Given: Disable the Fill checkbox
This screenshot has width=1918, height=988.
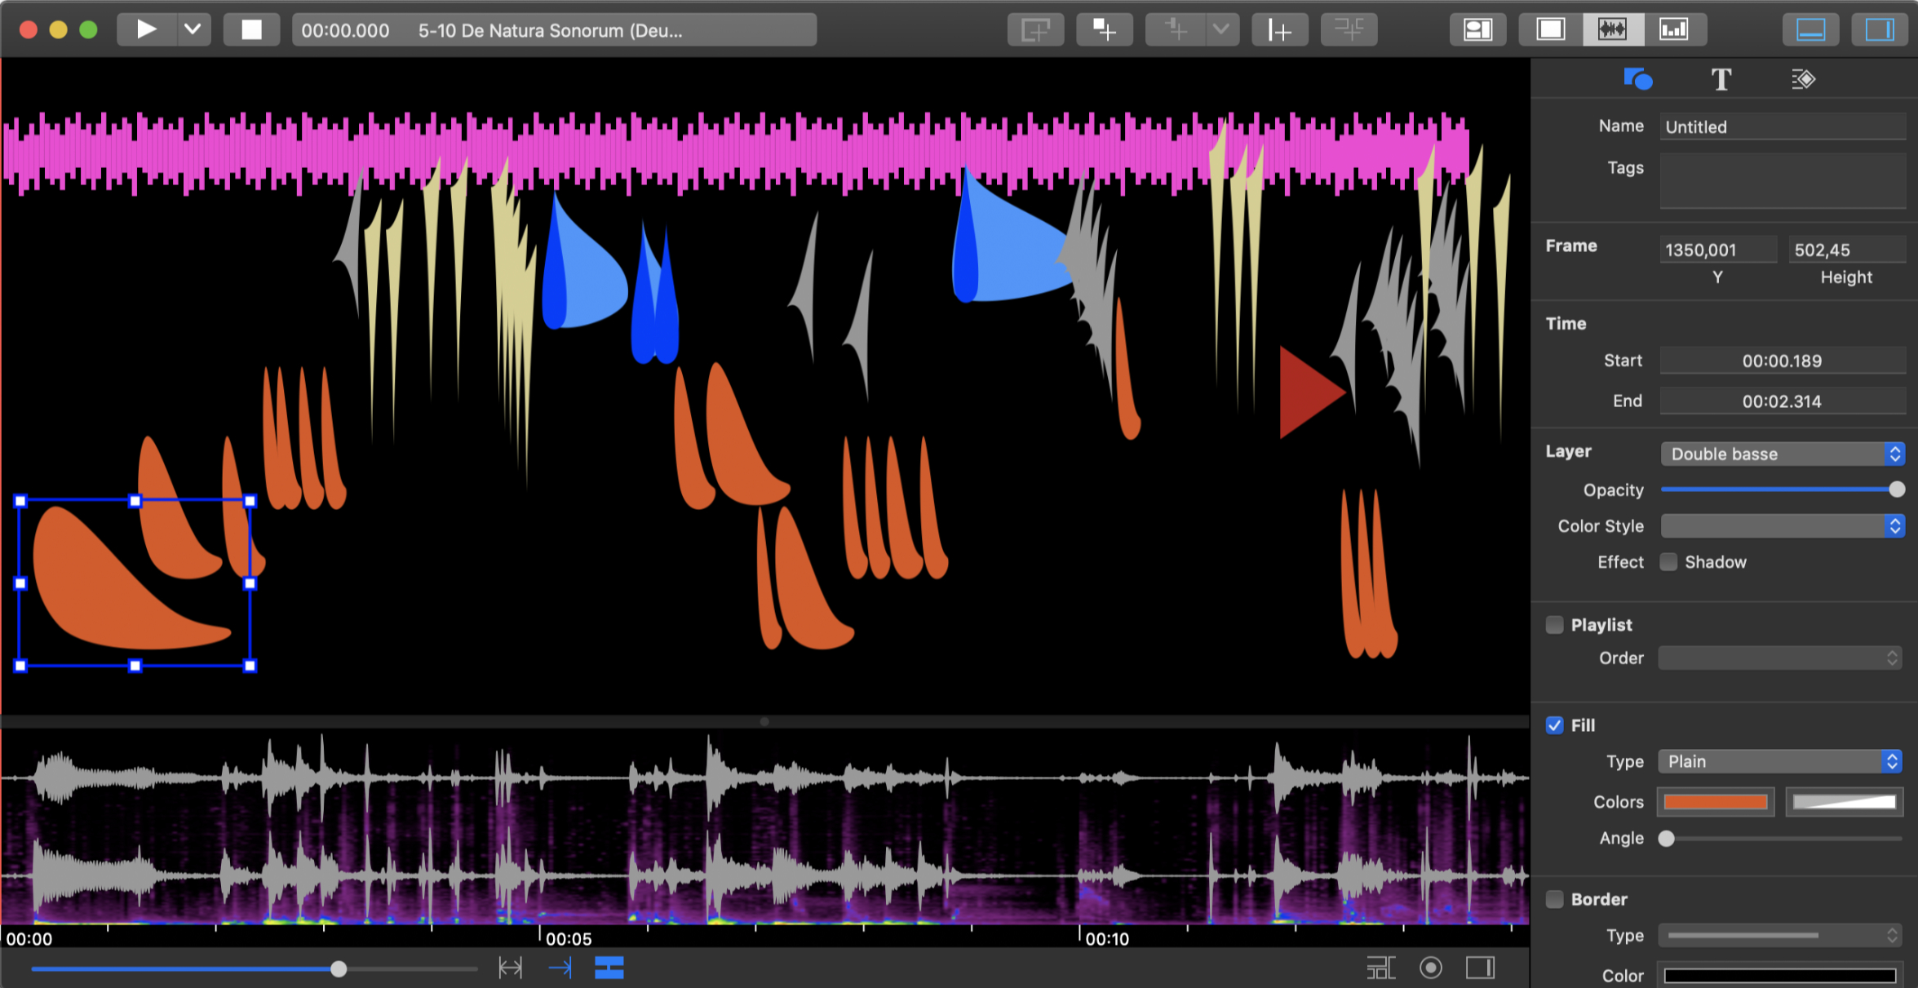Looking at the screenshot, I should pyautogui.click(x=1555, y=724).
